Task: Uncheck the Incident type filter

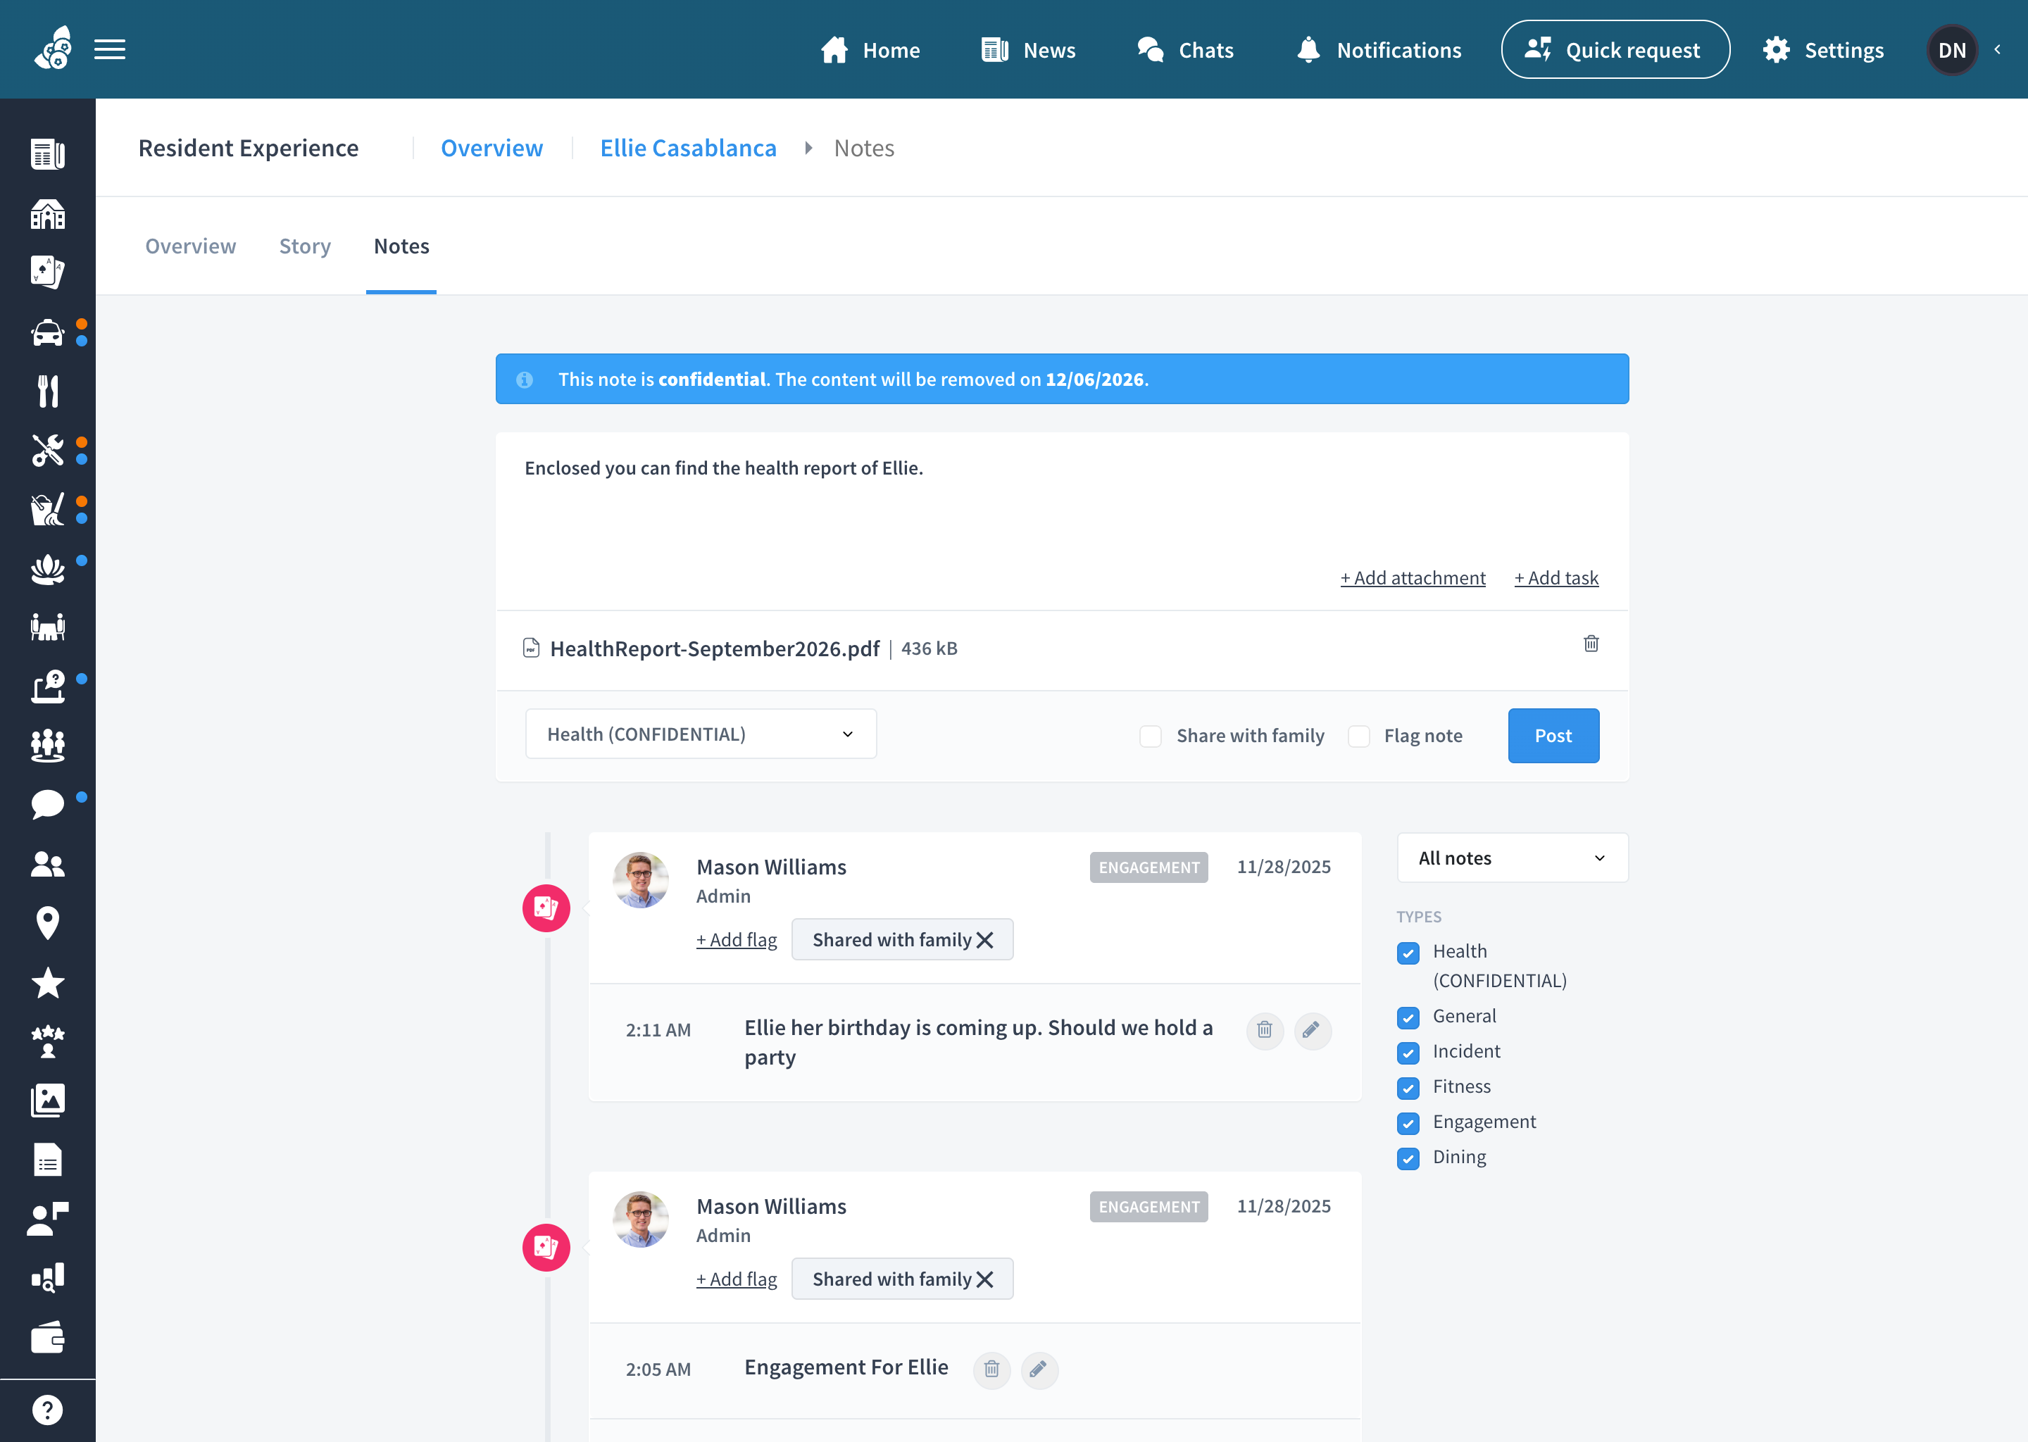Action: [x=1408, y=1052]
